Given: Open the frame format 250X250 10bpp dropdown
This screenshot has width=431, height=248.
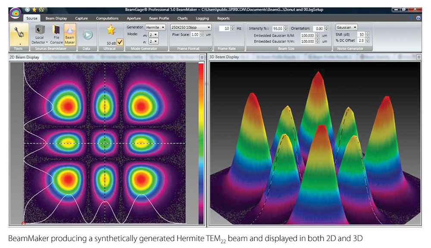Looking at the screenshot, I should point(191,28).
